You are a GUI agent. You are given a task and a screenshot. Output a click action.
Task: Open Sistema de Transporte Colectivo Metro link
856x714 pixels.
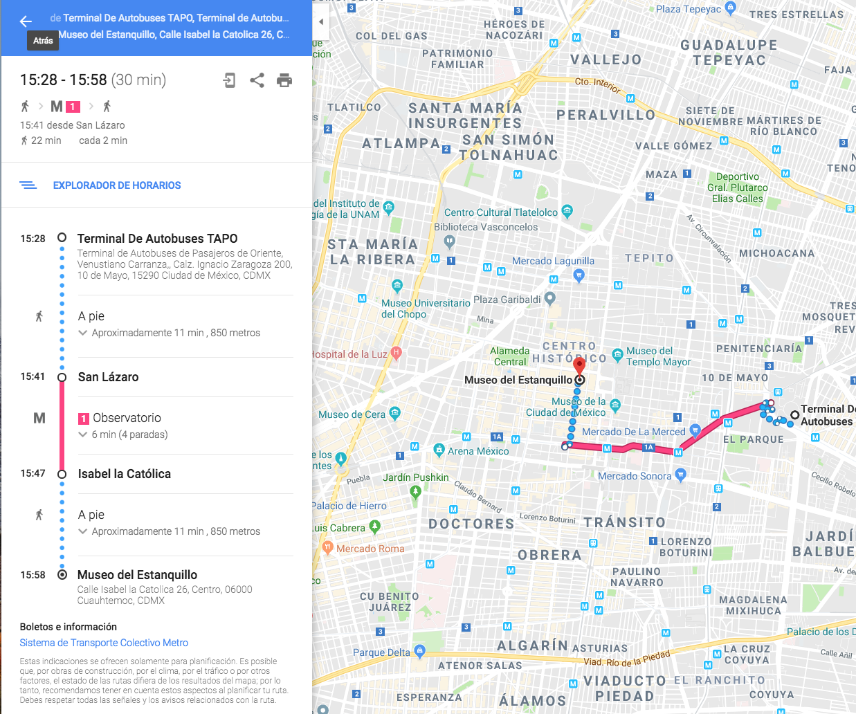click(104, 643)
